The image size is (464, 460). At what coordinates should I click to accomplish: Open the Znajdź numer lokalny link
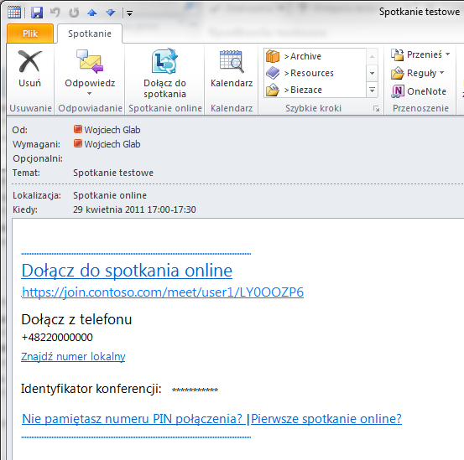click(73, 357)
